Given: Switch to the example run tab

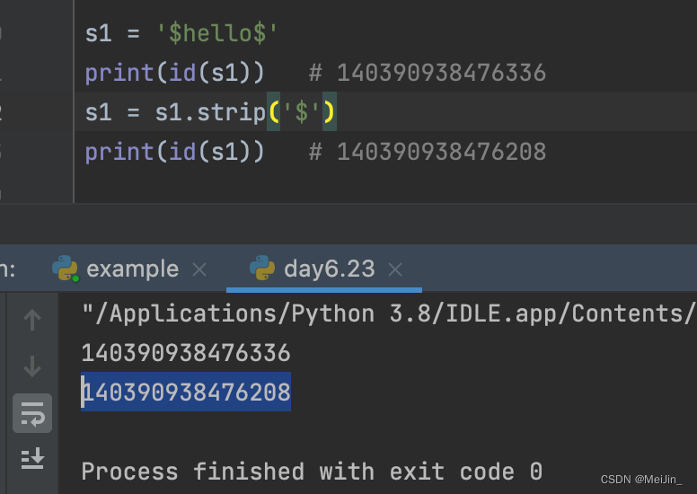Looking at the screenshot, I should tap(132, 269).
